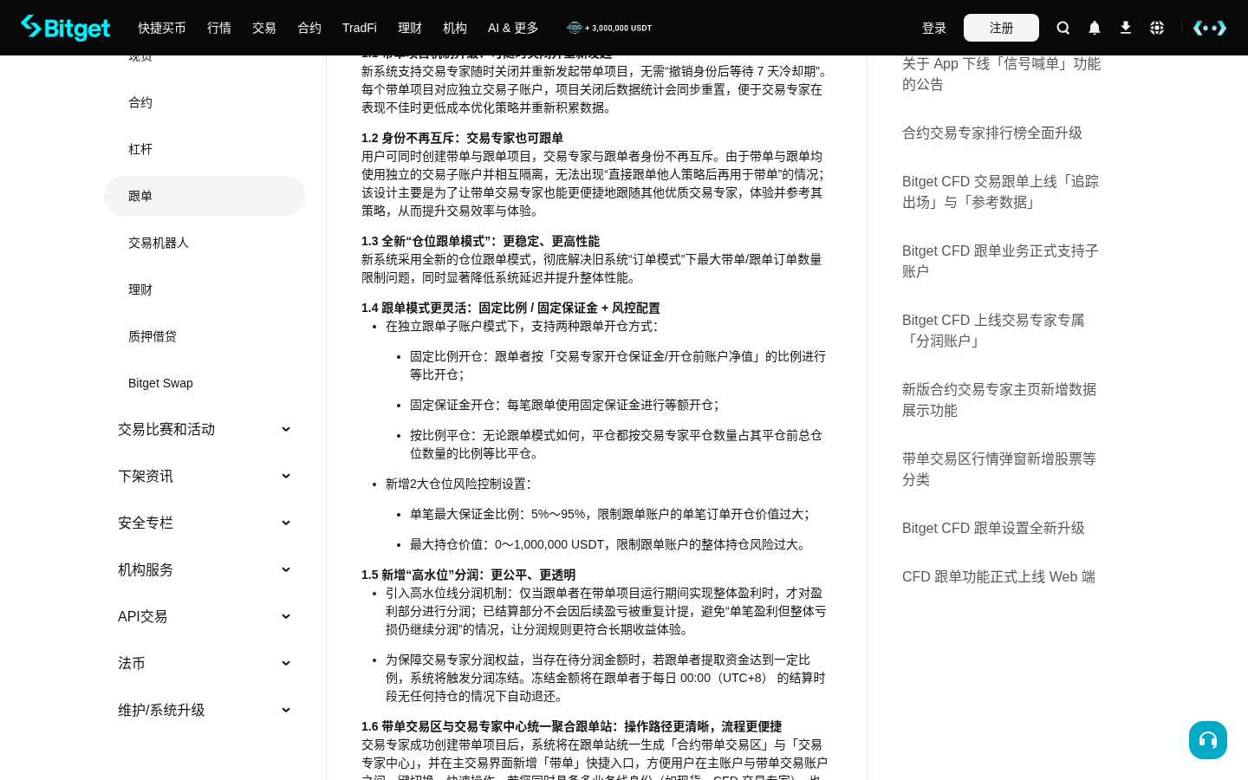The width and height of the screenshot is (1248, 780).
Task: Select sidebar 理财 category
Action: coord(205,289)
